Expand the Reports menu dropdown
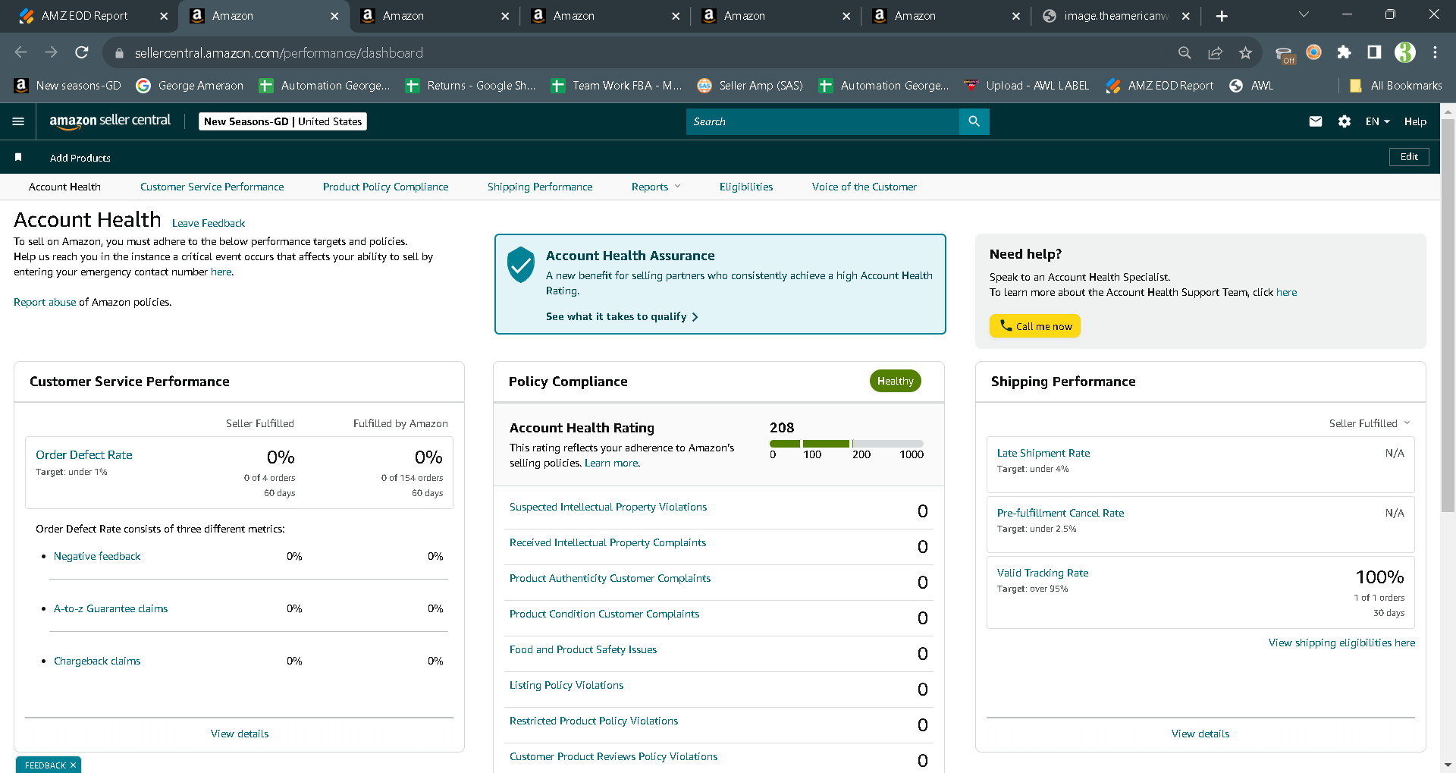The image size is (1456, 773). tap(656, 187)
